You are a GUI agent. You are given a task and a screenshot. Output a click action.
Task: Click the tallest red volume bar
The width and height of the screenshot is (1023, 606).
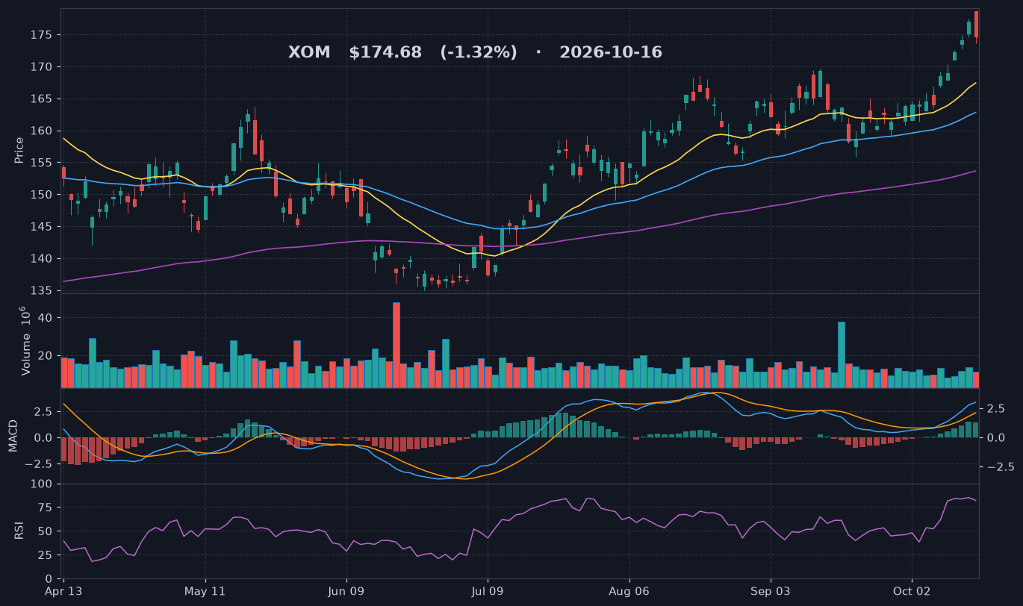[x=397, y=345]
